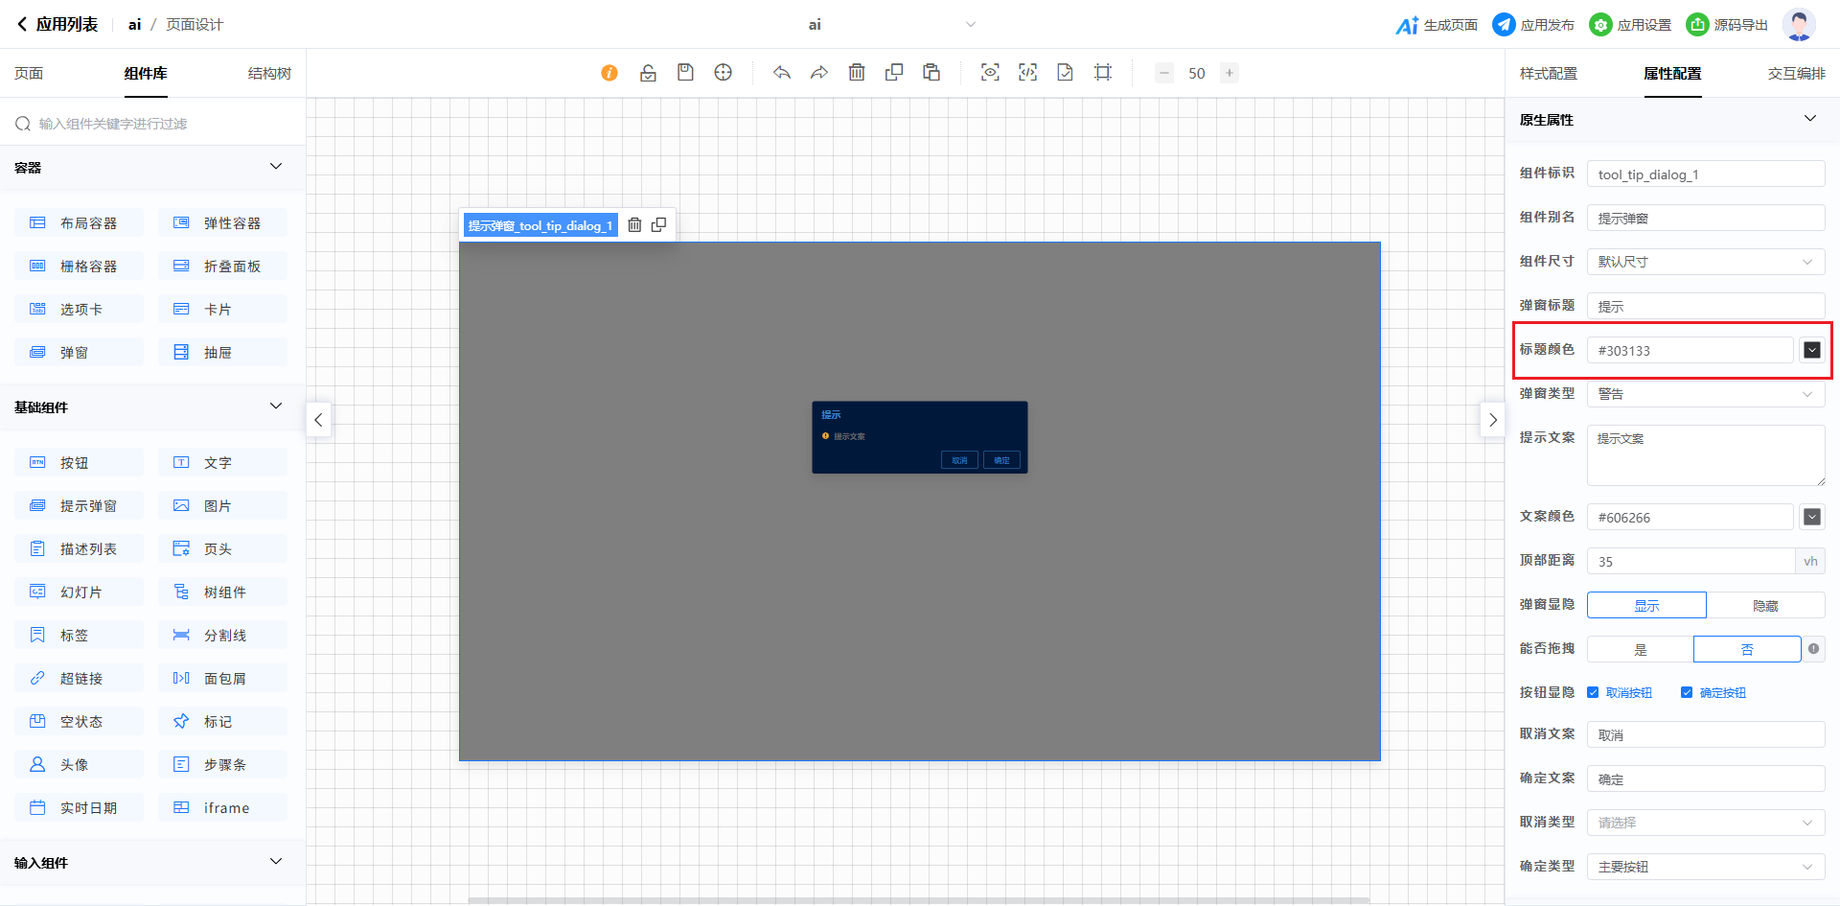This screenshot has width=1840, height=906.
Task: Click the undo arrow in toolbar
Action: click(782, 73)
